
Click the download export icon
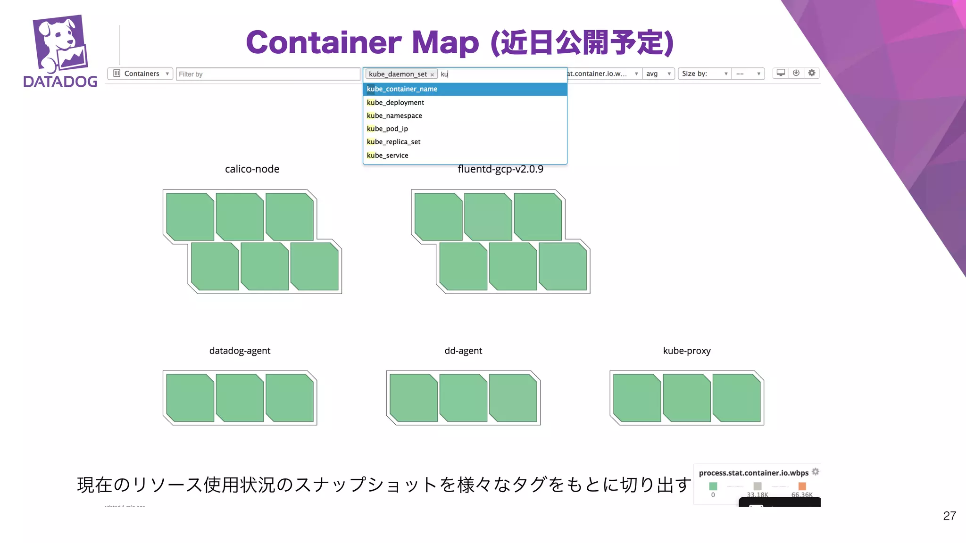[796, 73]
